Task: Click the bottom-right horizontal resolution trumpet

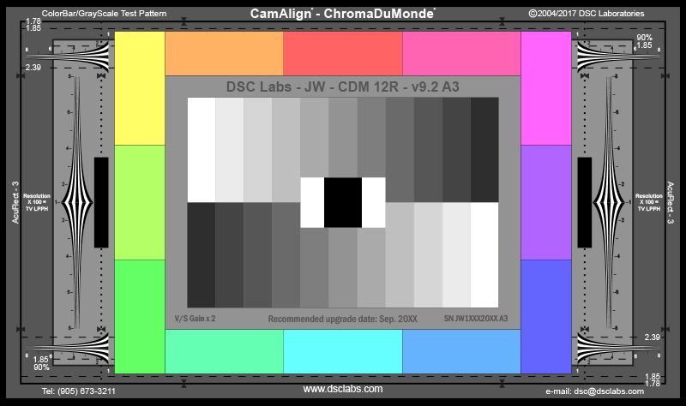Action: (x=617, y=349)
